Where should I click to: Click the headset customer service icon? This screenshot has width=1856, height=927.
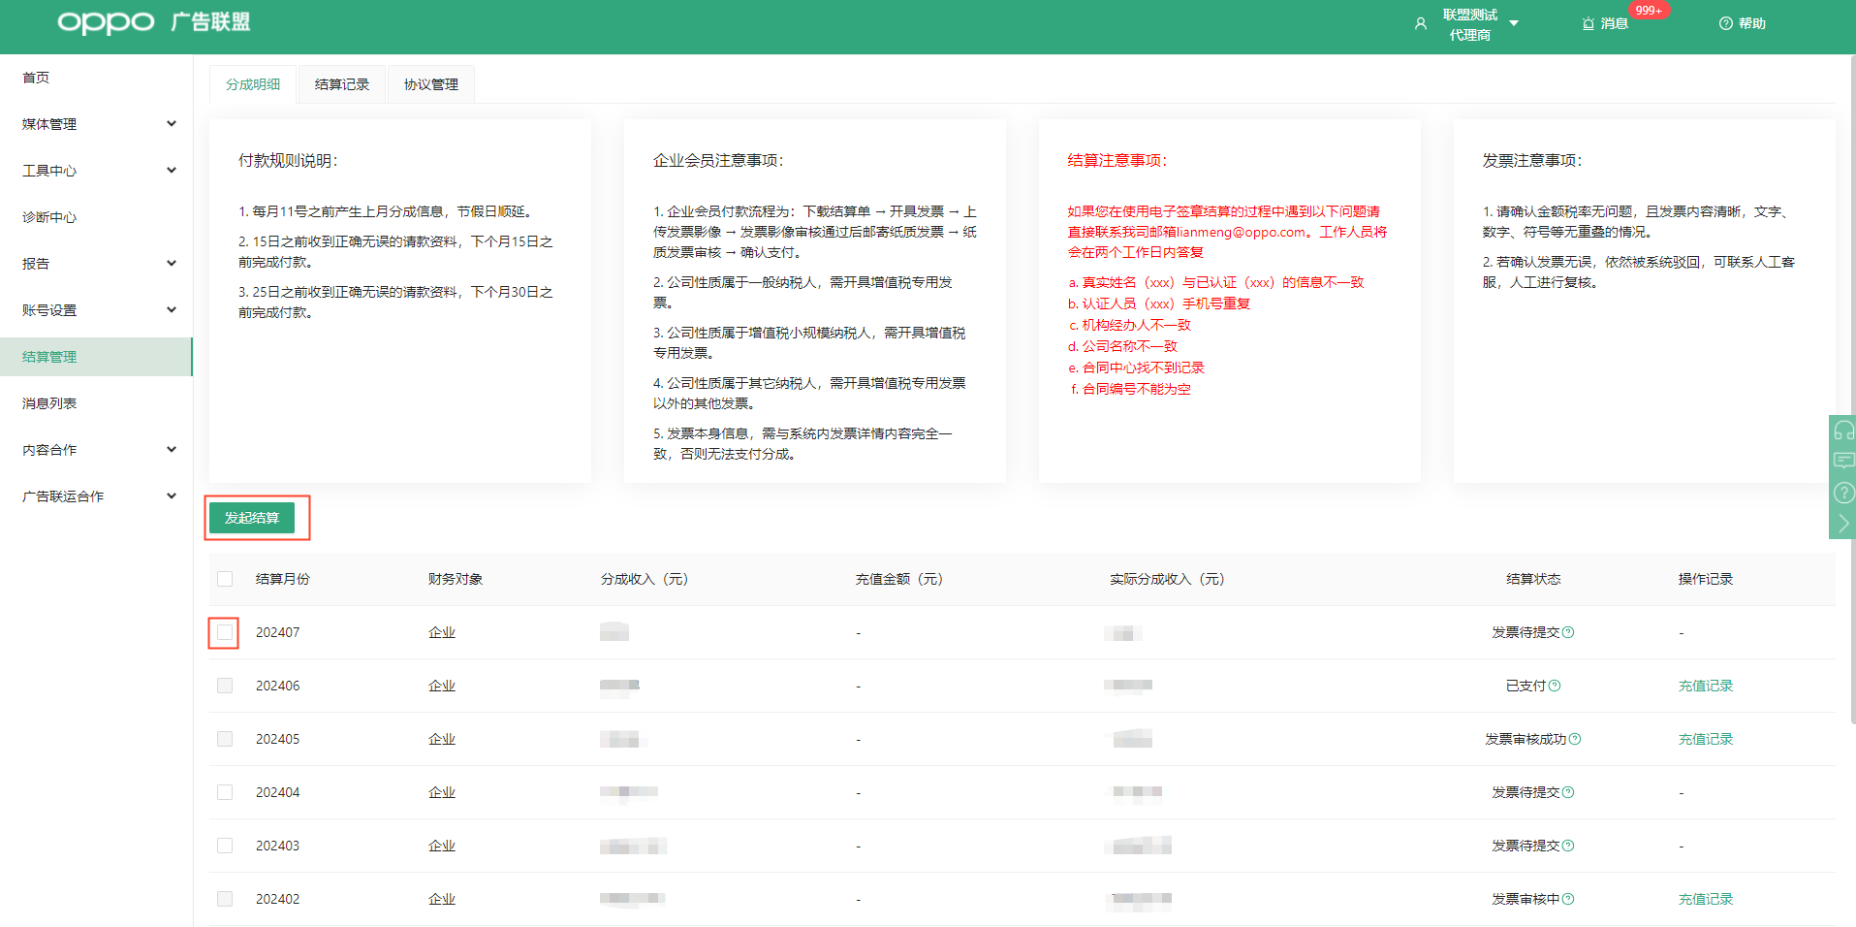click(1842, 430)
